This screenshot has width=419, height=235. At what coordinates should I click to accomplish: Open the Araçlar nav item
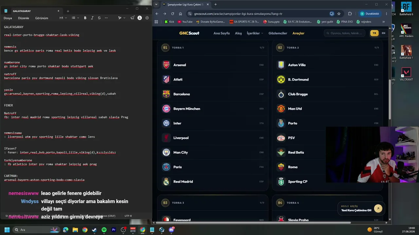tap(298, 33)
